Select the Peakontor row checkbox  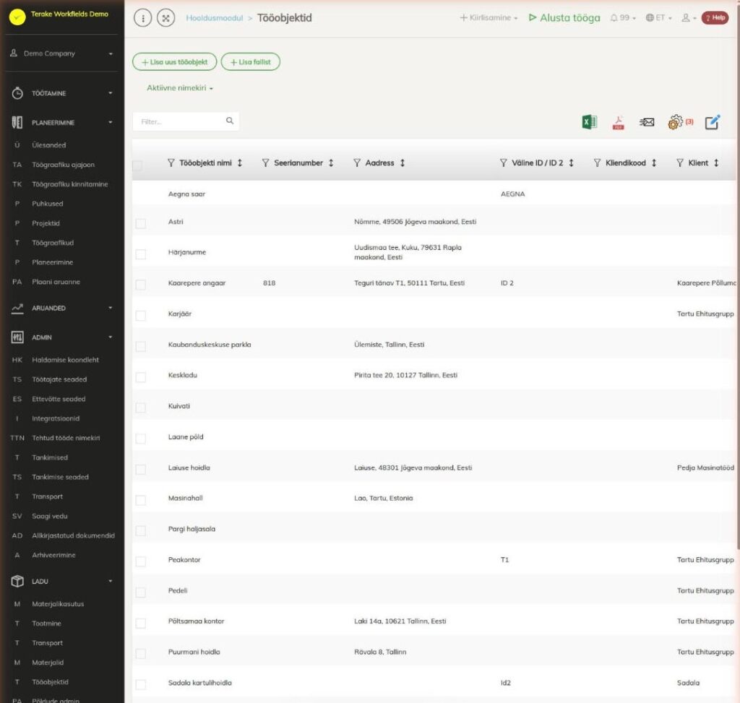tap(141, 561)
